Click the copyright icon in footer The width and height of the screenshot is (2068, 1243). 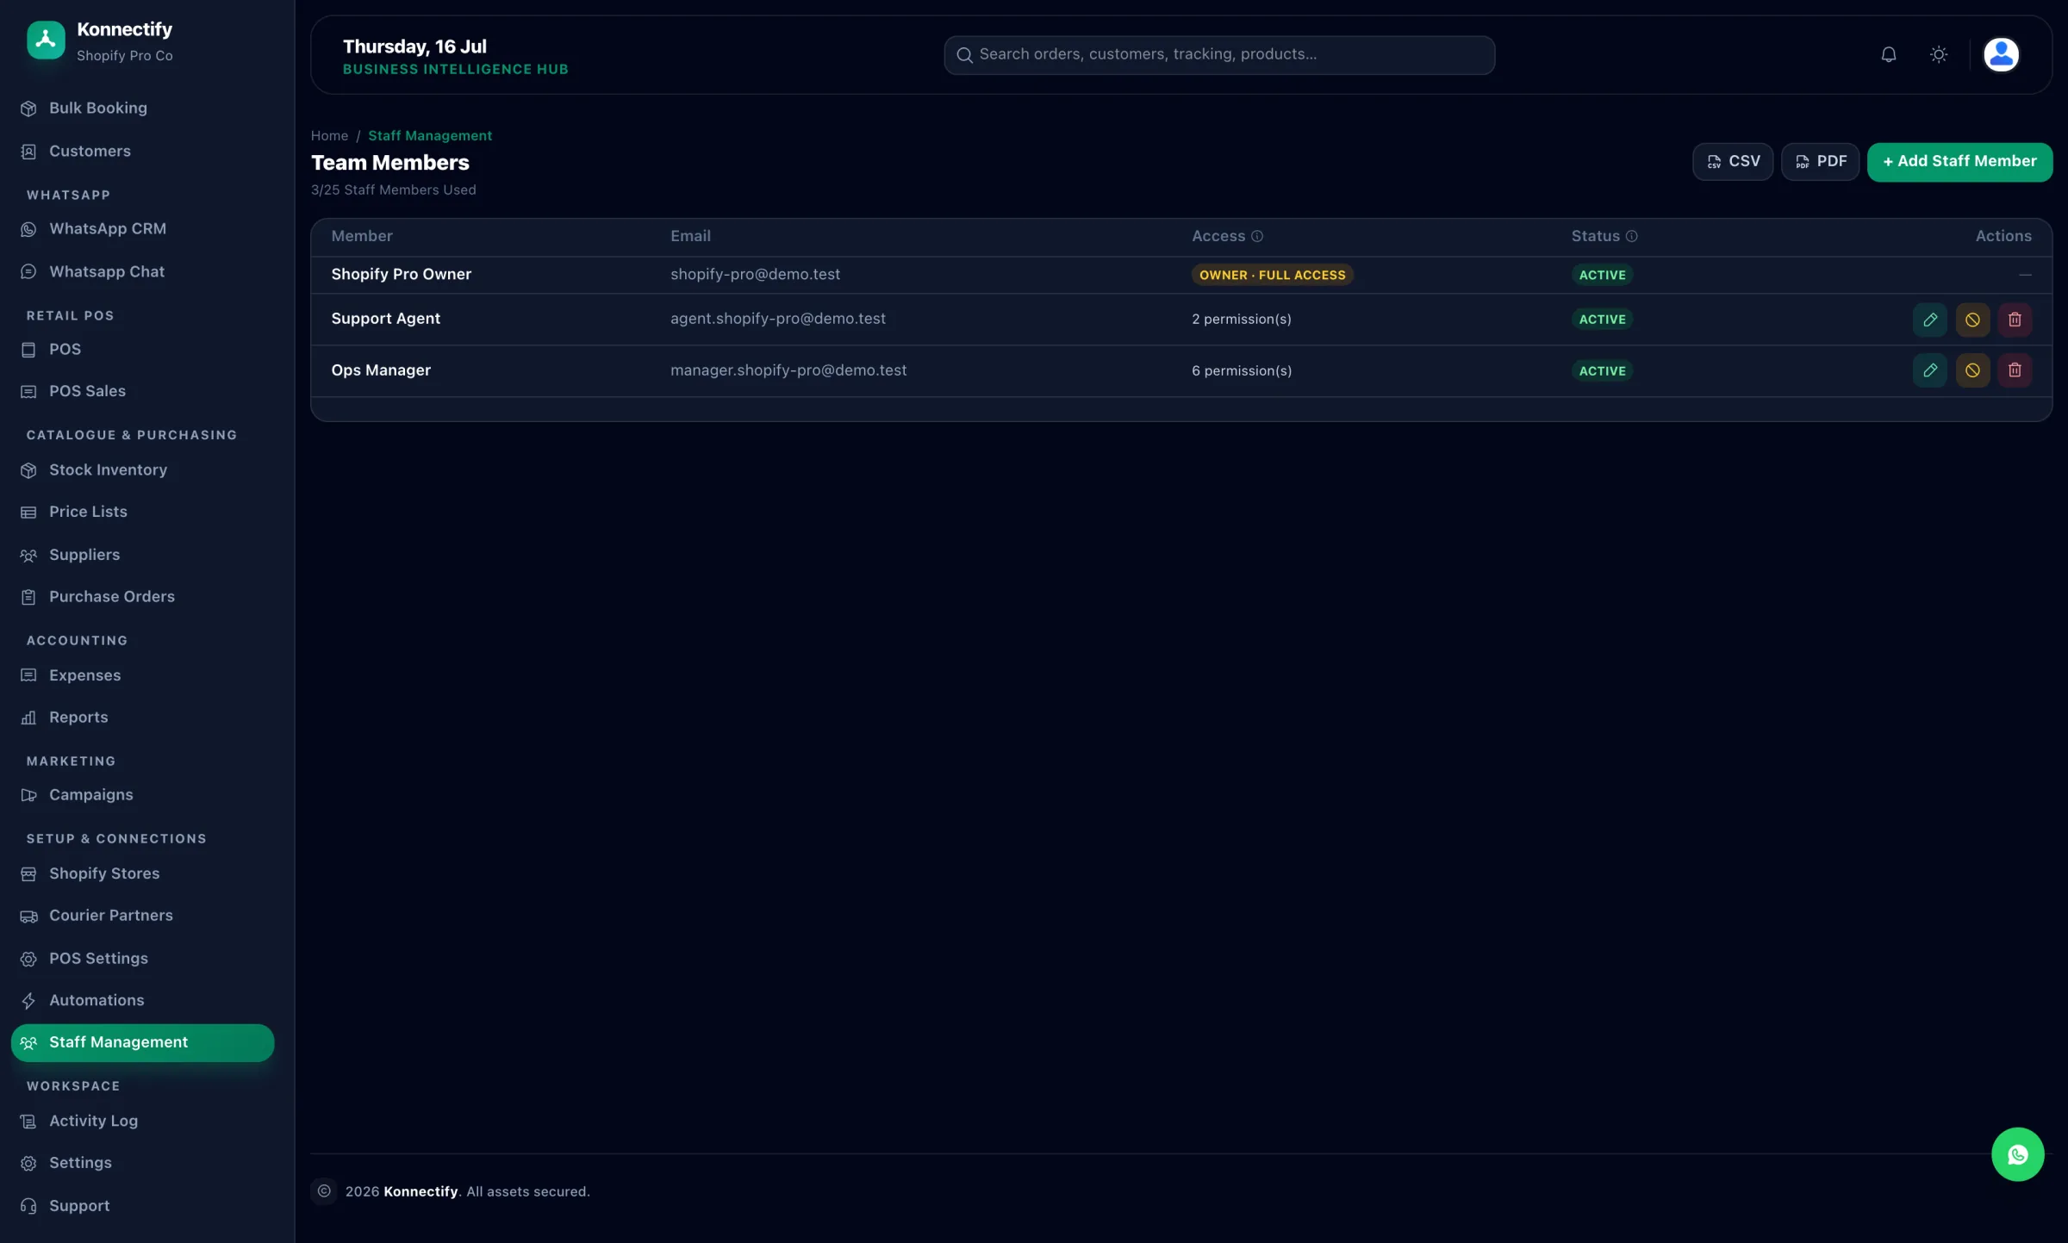point(324,1191)
